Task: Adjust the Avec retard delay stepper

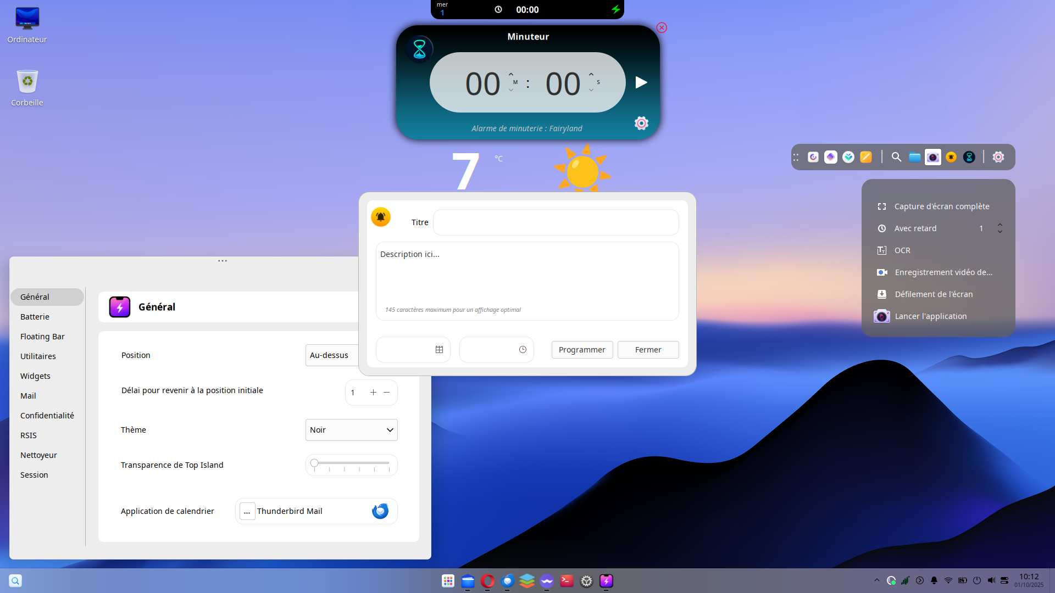Action: [x=1000, y=228]
